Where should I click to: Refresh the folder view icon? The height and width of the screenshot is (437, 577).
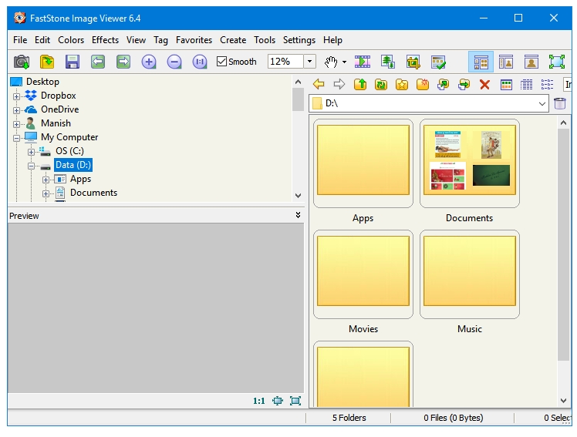pyautogui.click(x=381, y=85)
